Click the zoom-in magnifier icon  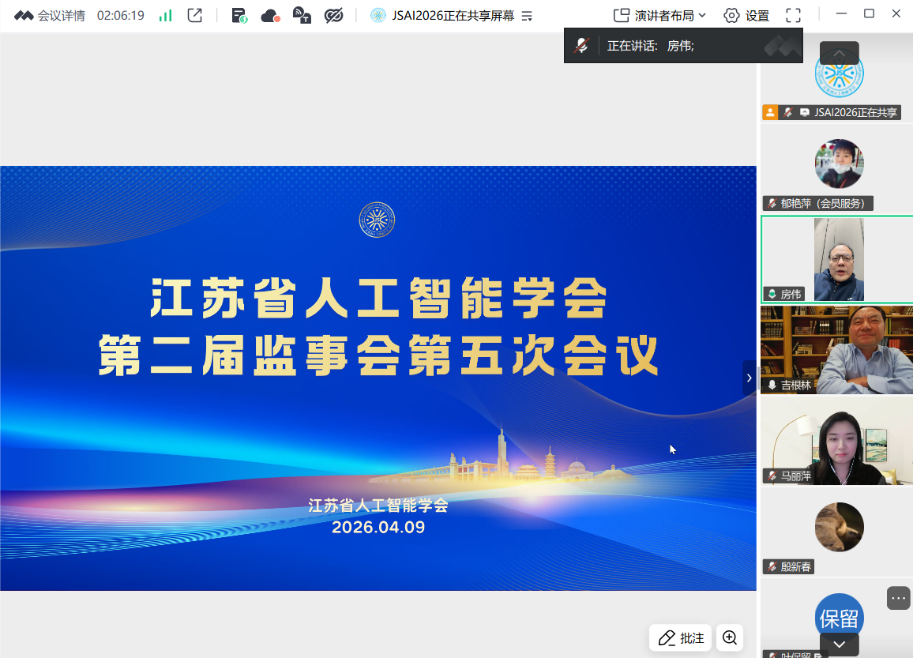[x=730, y=637]
